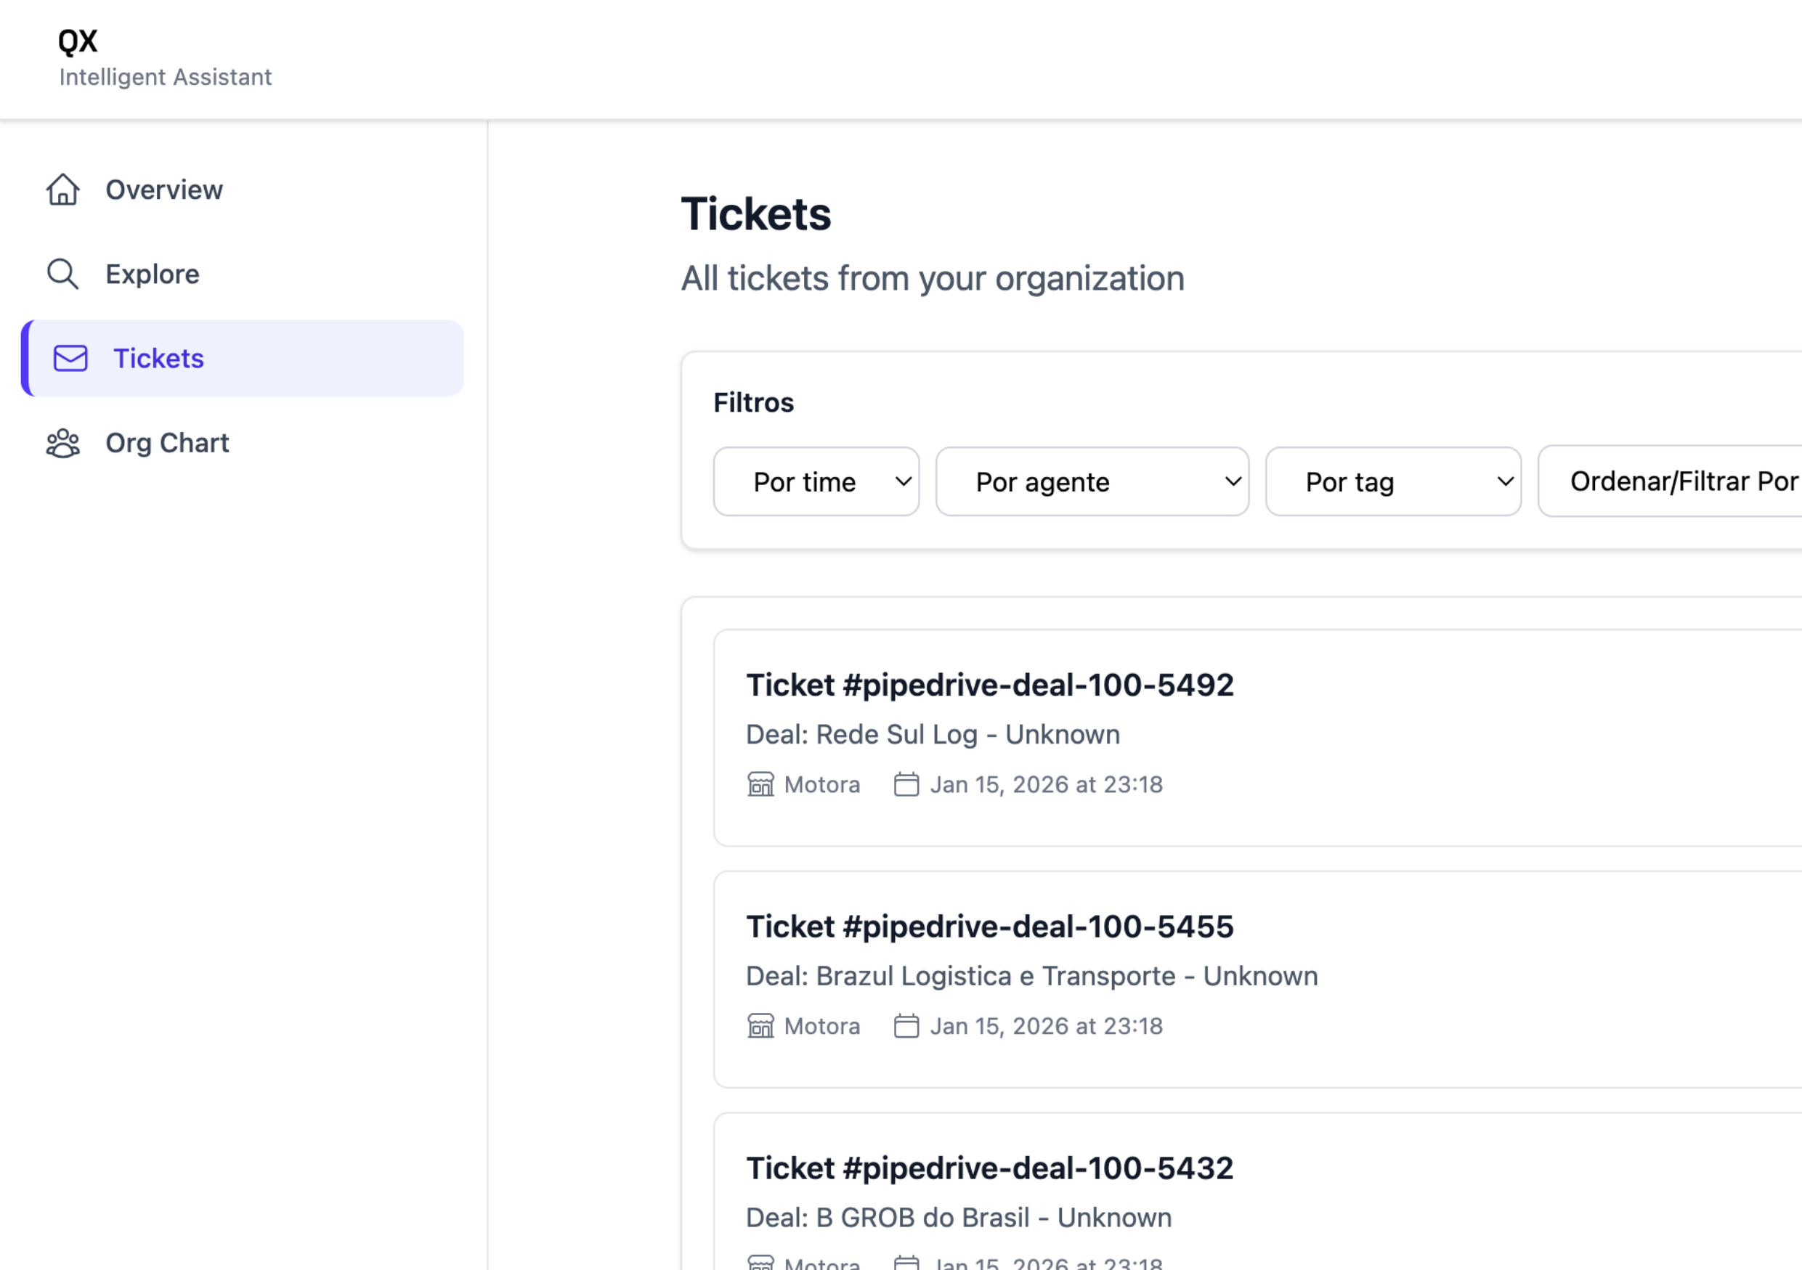Expand the Por agente filter
Image resolution: width=1802 pixels, height=1270 pixels.
coord(1091,481)
